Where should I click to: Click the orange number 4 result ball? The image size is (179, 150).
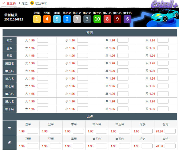point(47,19)
